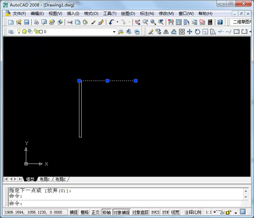
Task: Toggle 捕捉 snap mode in status bar
Action: pyautogui.click(x=74, y=212)
